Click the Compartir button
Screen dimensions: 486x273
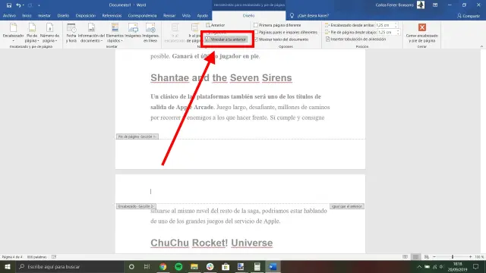(x=469, y=15)
